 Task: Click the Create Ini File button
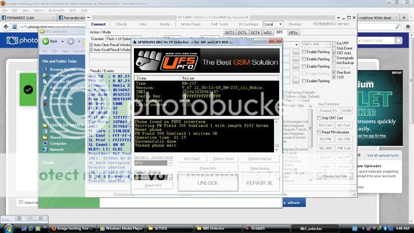click(335, 176)
